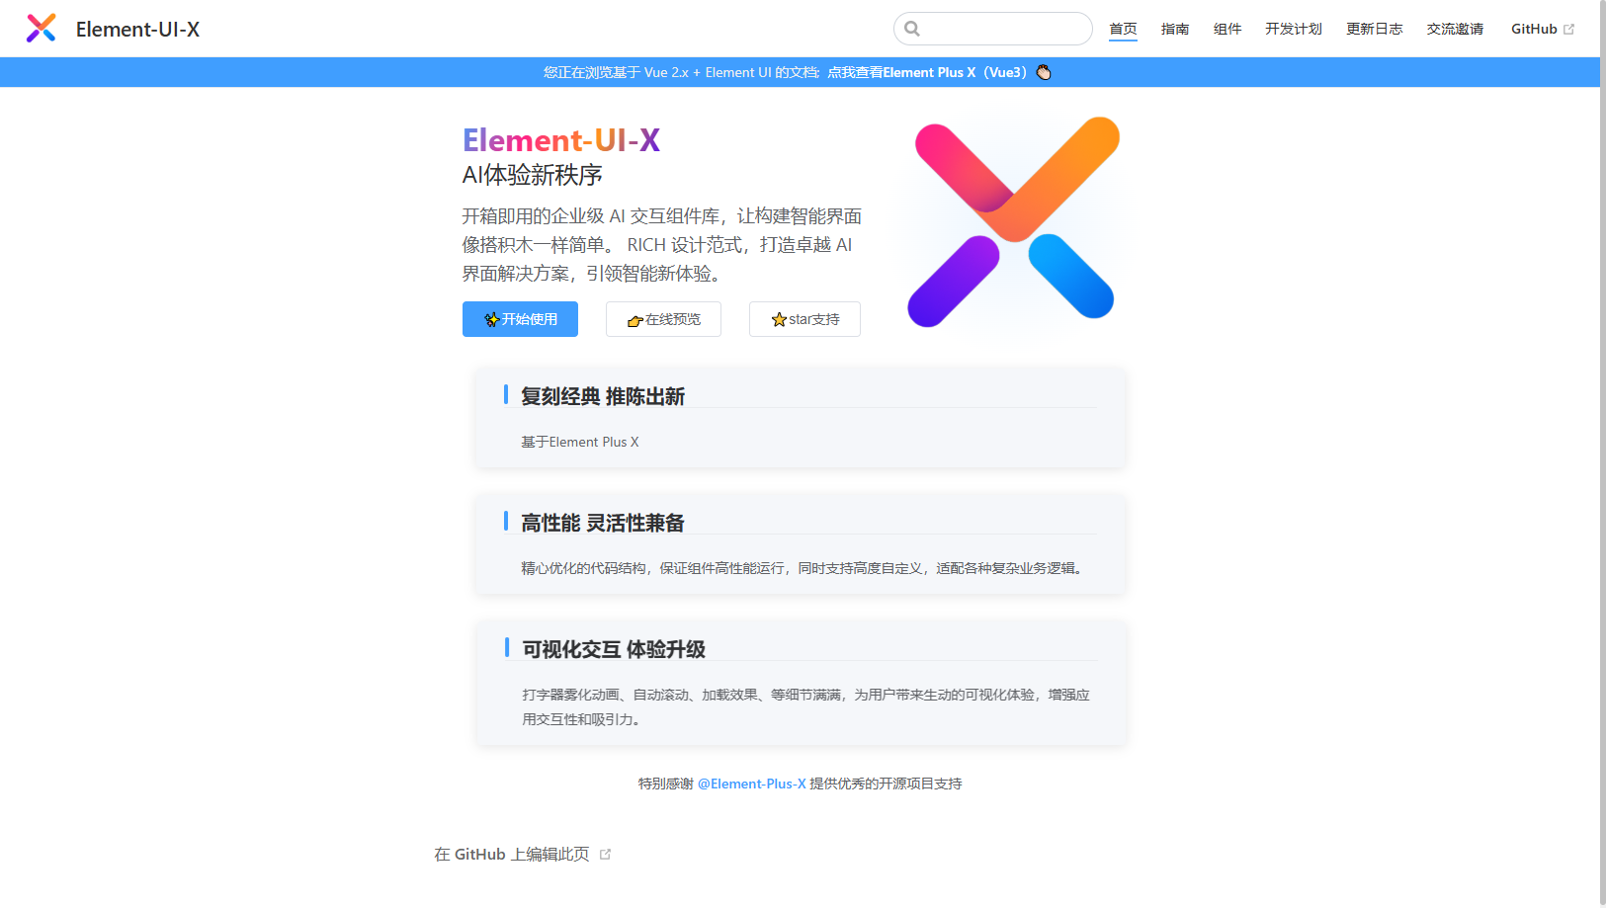The image size is (1606, 908).
Task: Click the magnifier icon in the search box
Action: pyautogui.click(x=911, y=29)
